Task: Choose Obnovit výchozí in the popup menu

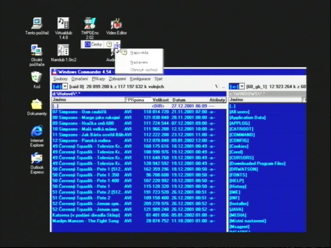Action: coord(144,70)
